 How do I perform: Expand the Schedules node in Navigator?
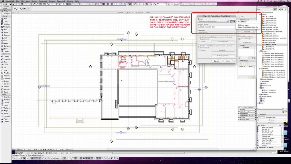click(x=260, y=95)
